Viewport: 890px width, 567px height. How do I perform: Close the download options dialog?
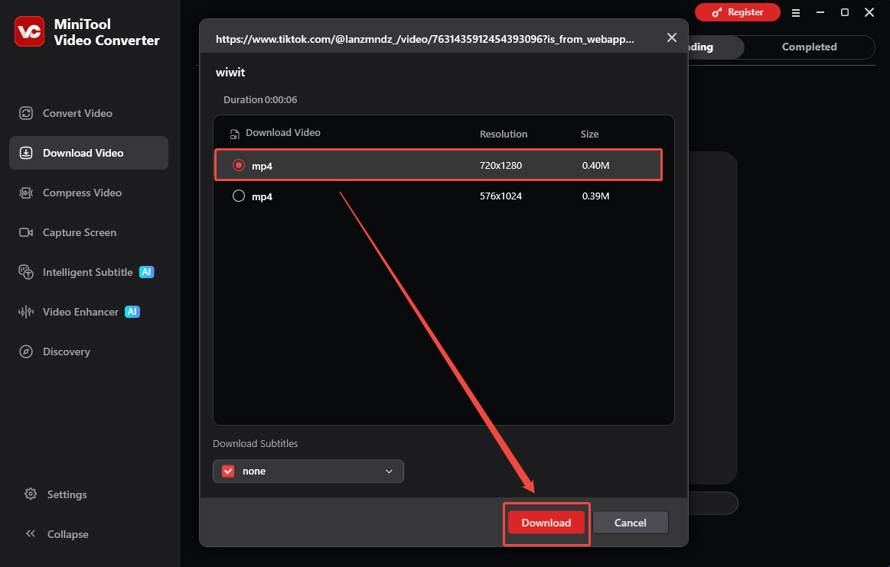coord(672,37)
